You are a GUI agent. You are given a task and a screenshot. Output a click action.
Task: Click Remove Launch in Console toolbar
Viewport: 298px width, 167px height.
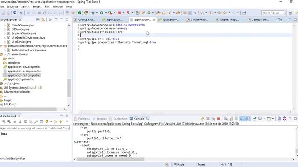208,119
